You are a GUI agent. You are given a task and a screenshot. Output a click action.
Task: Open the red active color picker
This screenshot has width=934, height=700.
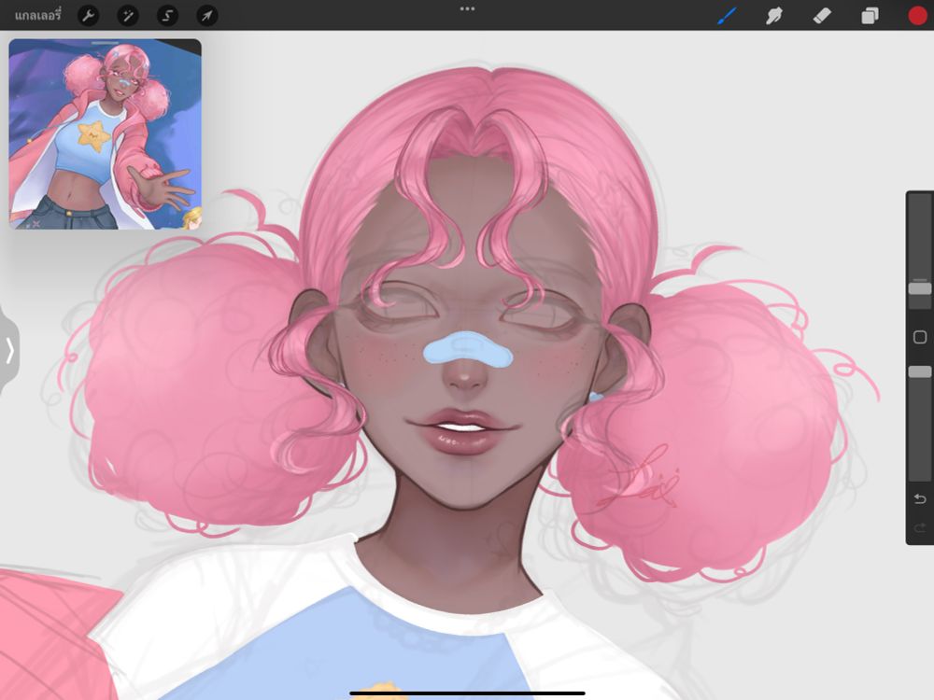click(x=918, y=16)
